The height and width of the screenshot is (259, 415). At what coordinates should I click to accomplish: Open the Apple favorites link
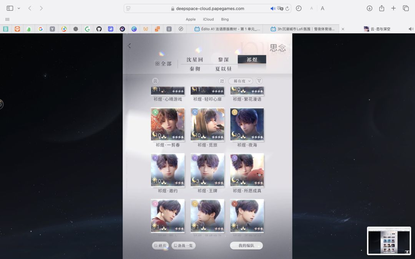191,19
